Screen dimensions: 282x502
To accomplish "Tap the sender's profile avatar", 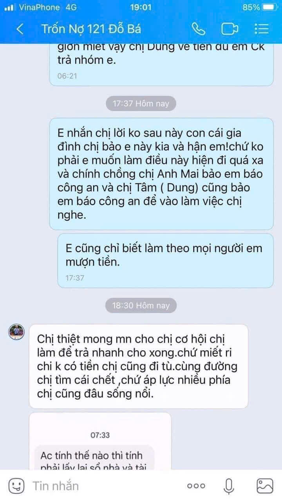I will point(17,332).
